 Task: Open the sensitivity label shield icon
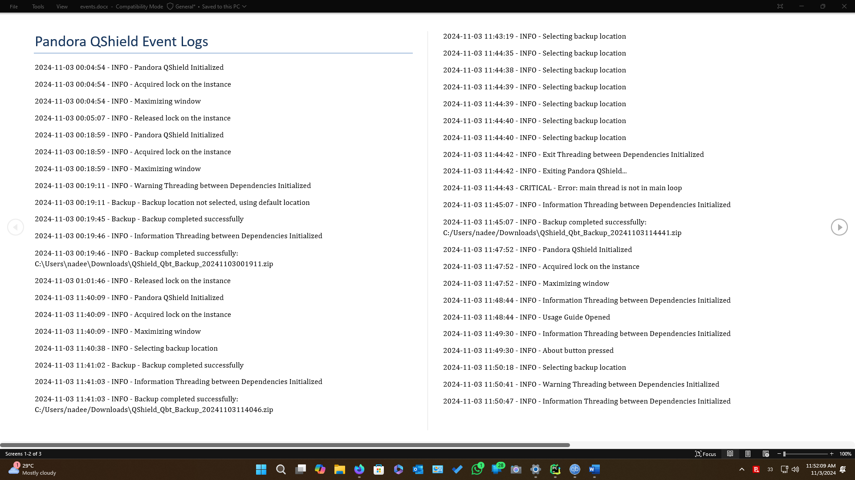coord(171,6)
